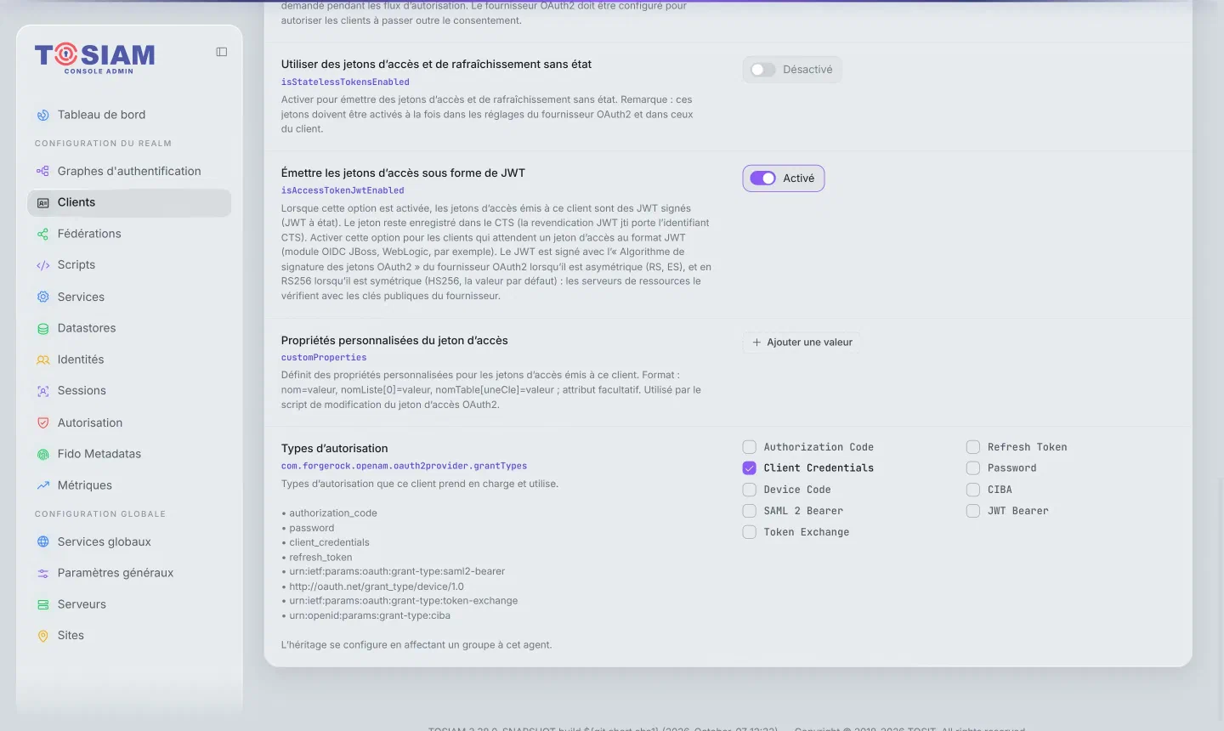1224x731 pixels.
Task: Click the TOSIAM Console Admin logo
Action: click(95, 58)
